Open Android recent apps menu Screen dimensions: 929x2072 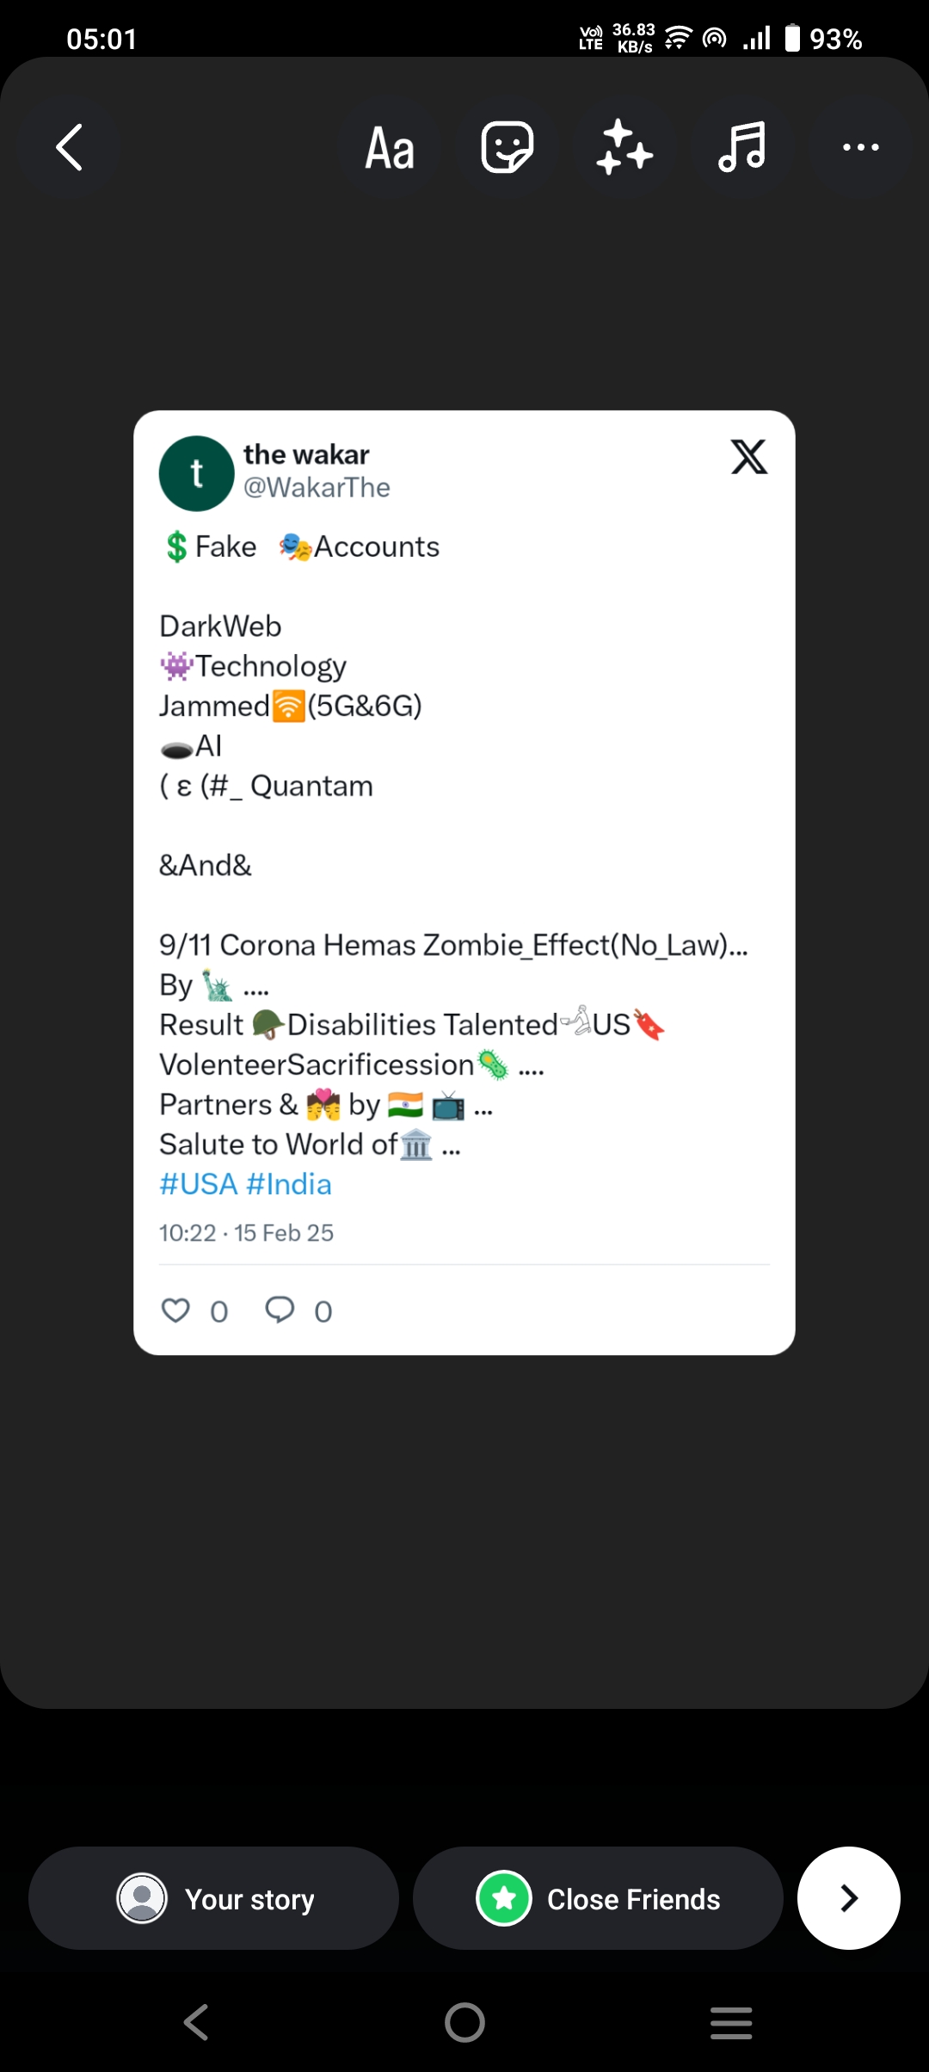(731, 2023)
